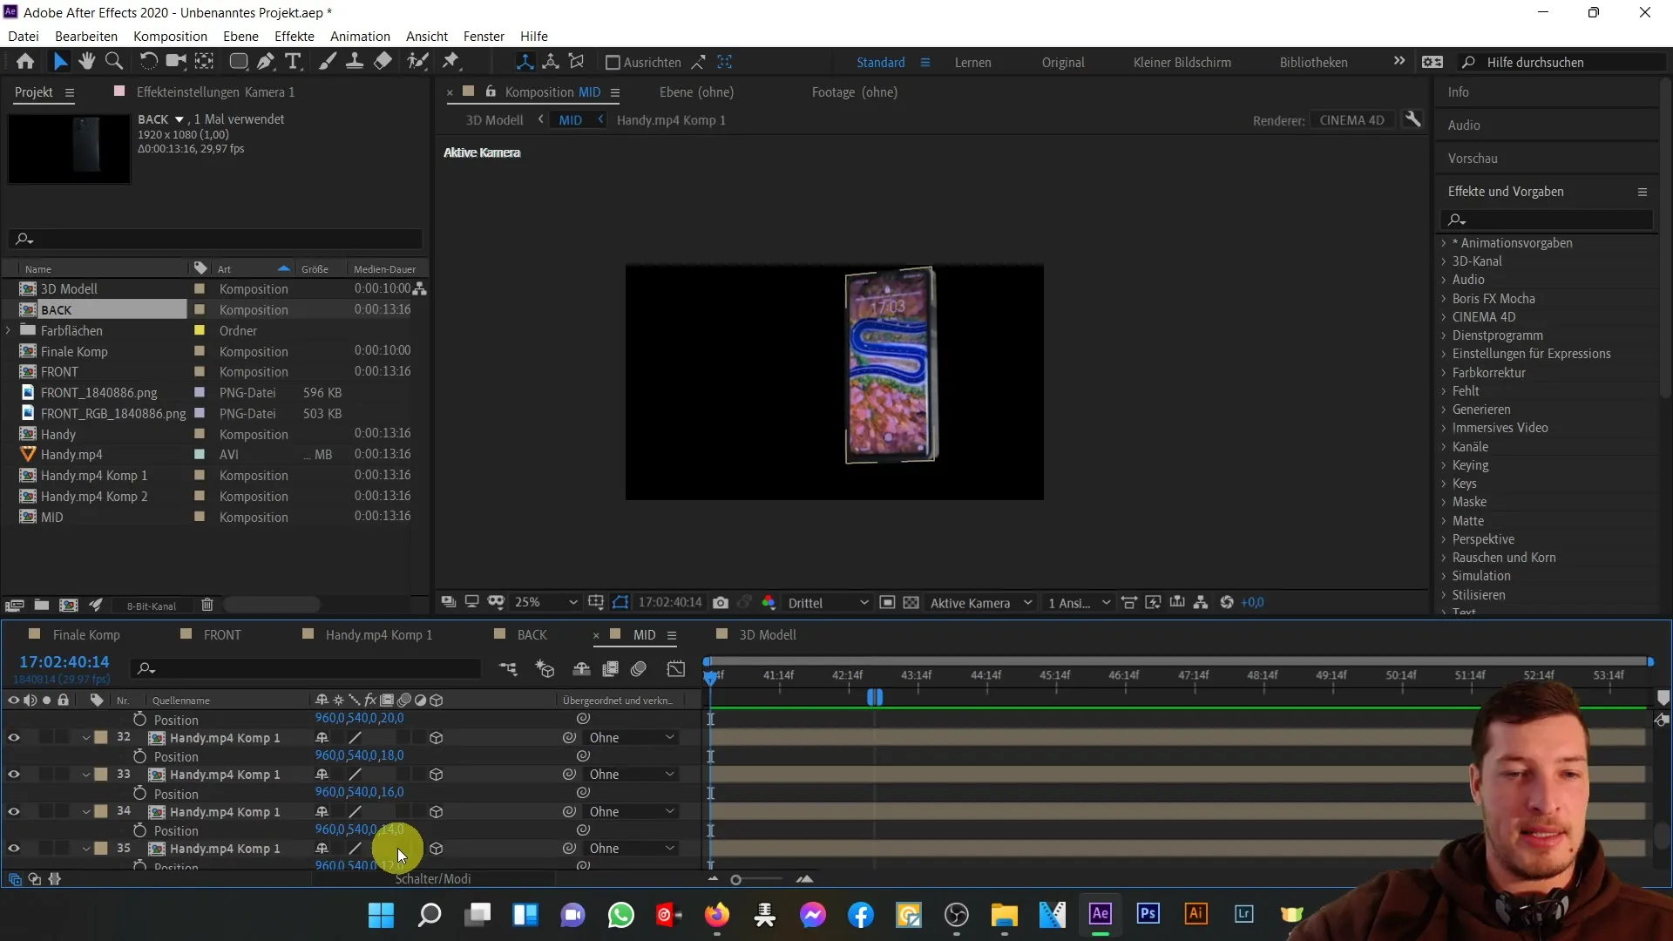
Task: Click the Ebene menu in menu bar
Action: pos(240,36)
